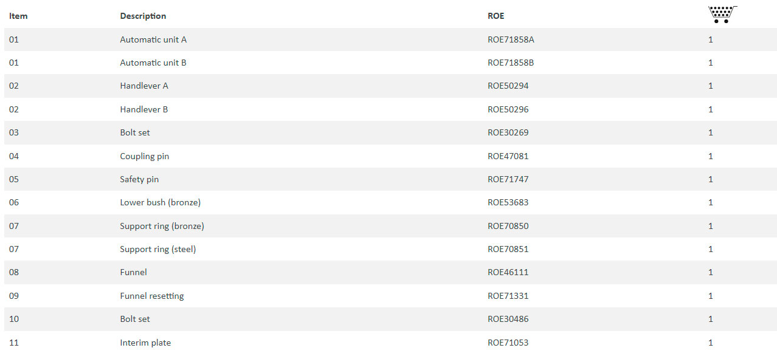
Task: Click the Coupling pin description
Action: click(x=145, y=156)
